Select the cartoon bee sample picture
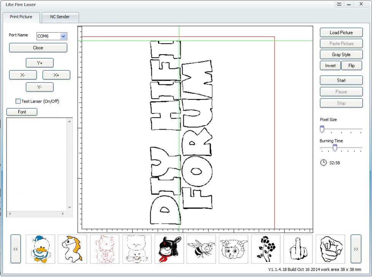The width and height of the screenshot is (372, 277). (x=201, y=249)
